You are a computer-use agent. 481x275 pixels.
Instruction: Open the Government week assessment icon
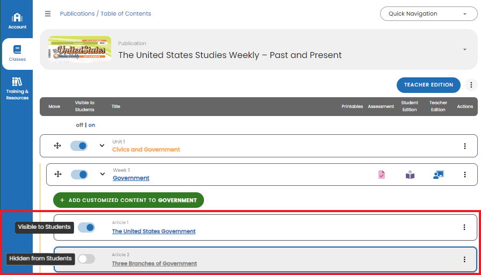pyautogui.click(x=381, y=175)
